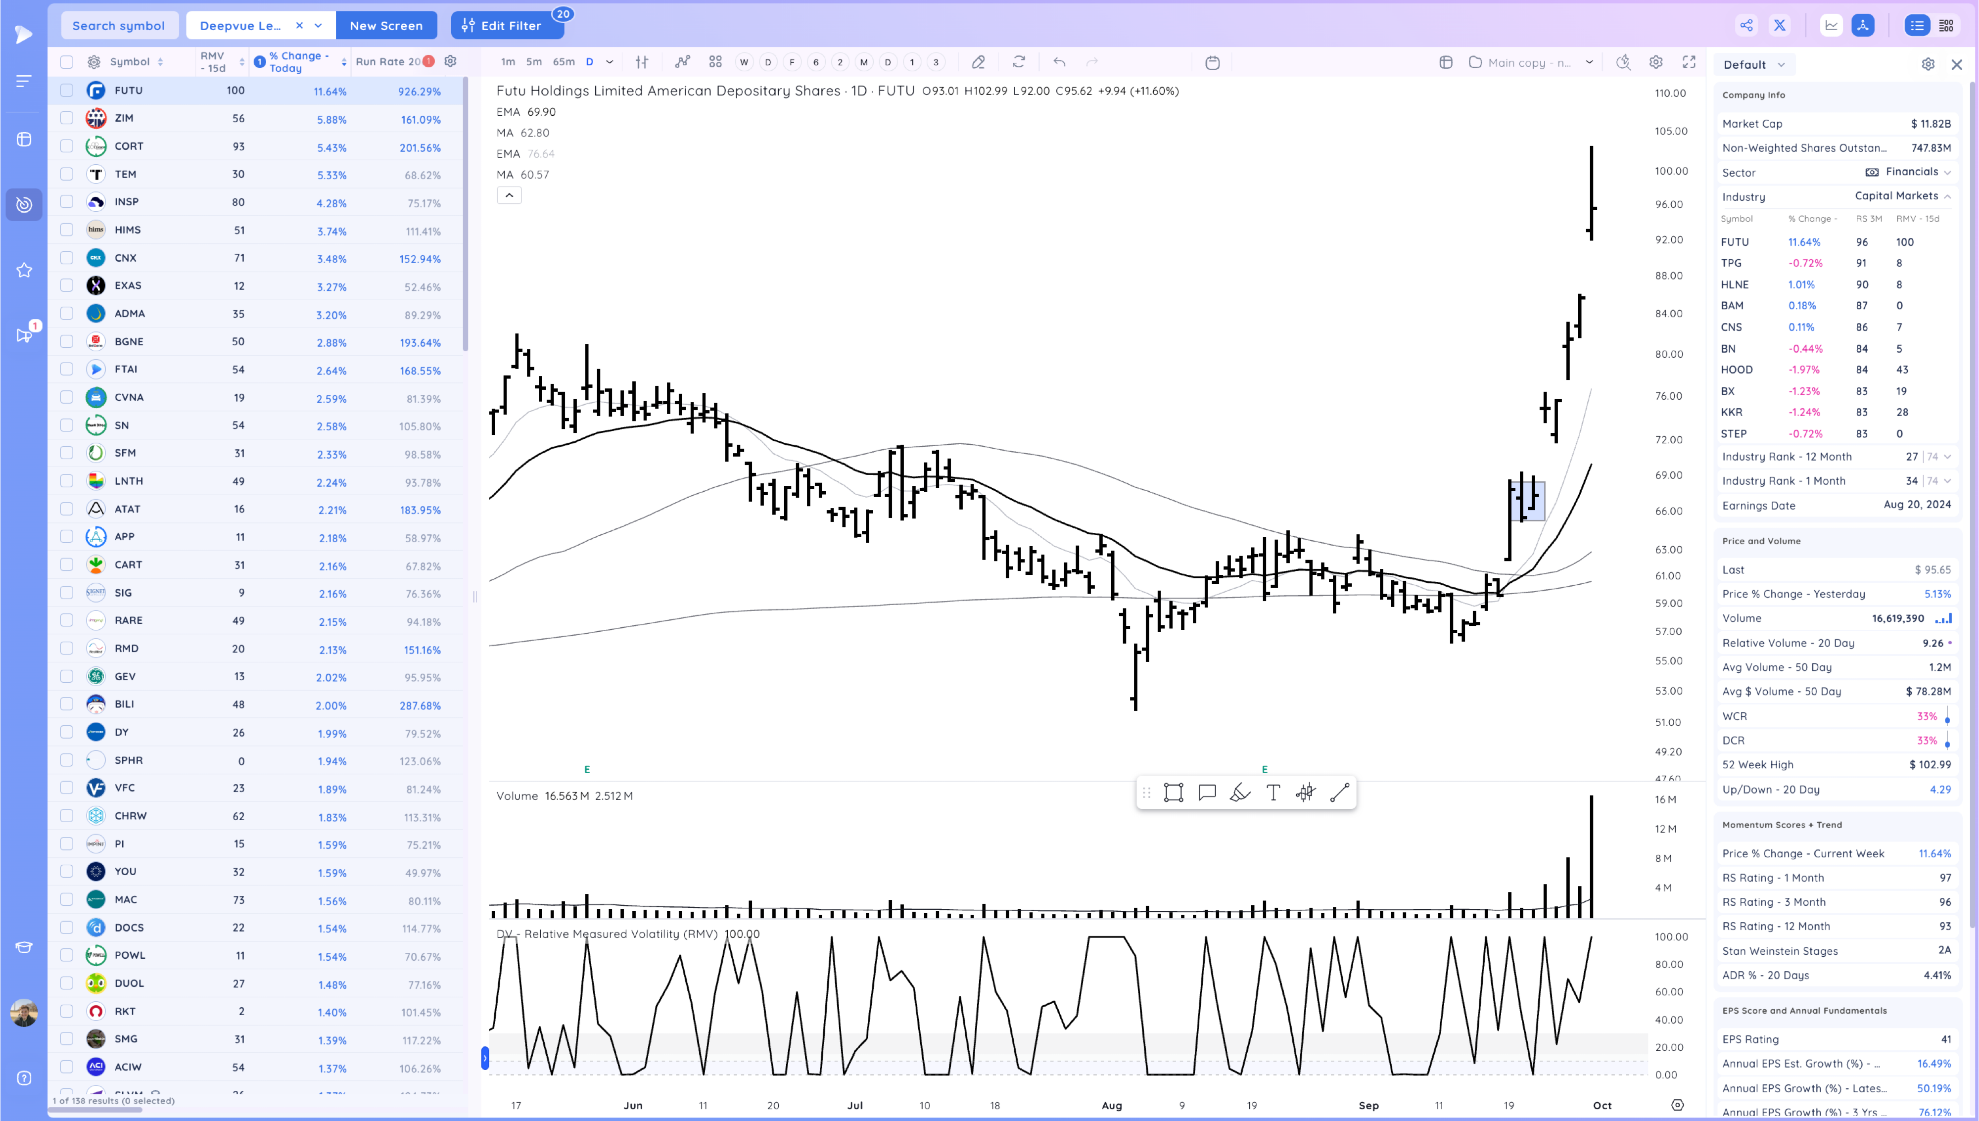This screenshot has width=1979, height=1121.
Task: Select the highlighter brush tool
Action: tap(1240, 793)
